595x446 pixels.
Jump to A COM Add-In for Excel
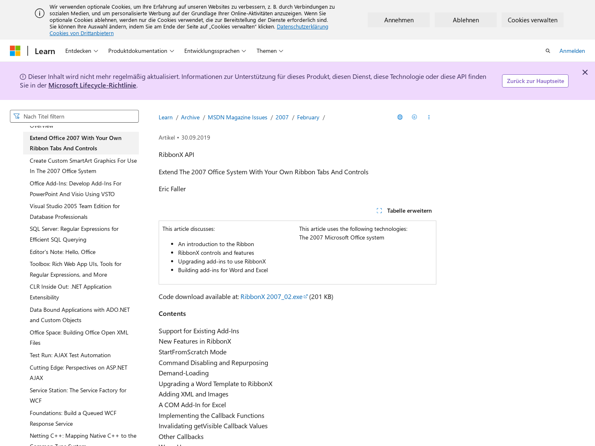pyautogui.click(x=192, y=405)
